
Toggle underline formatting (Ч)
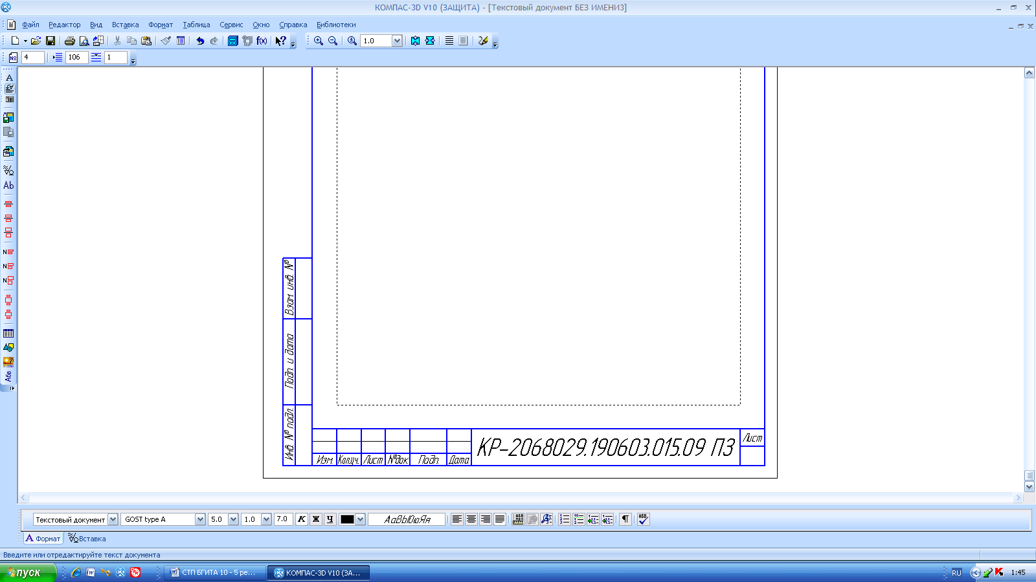pos(330,519)
